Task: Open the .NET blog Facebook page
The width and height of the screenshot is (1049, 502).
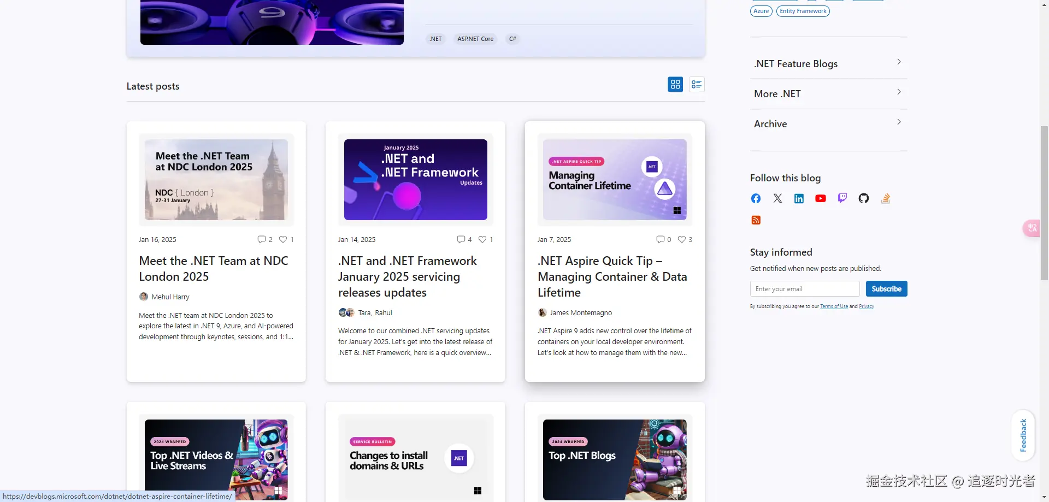Action: [756, 198]
